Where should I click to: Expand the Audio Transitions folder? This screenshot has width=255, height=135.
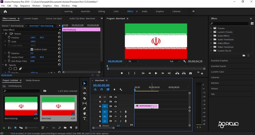pos(211,39)
